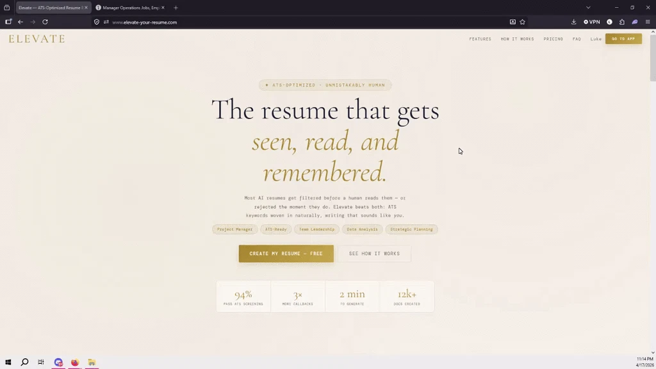The width and height of the screenshot is (656, 369).
Task: Open the How It Works nav link
Action: 517,39
